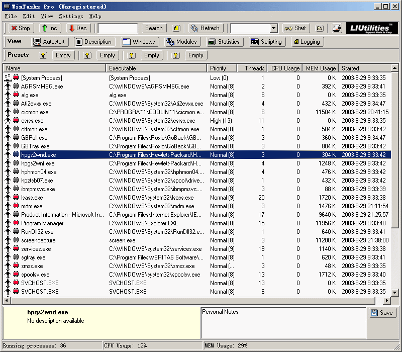Open the Help menu
Viewport: 402px width, 352px height.
tap(95, 17)
